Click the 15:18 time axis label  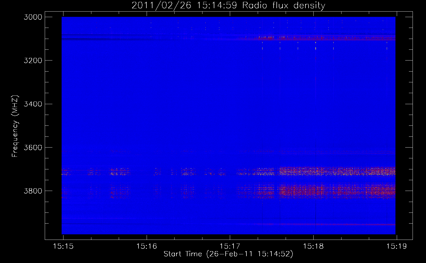click(313, 246)
